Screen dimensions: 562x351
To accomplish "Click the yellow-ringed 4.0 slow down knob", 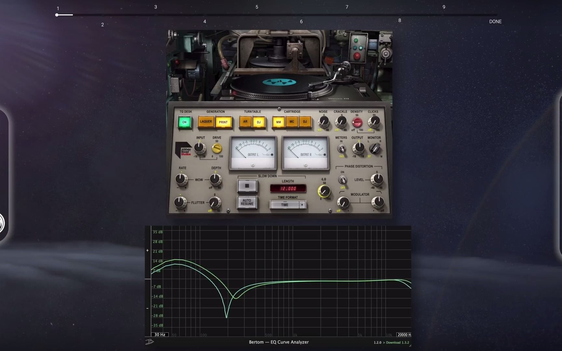I will [x=324, y=191].
